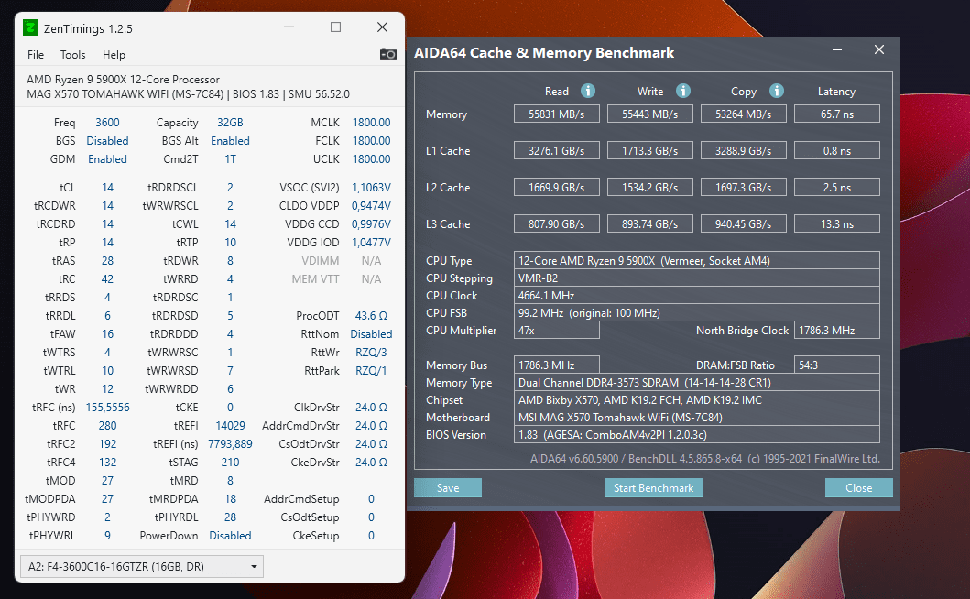
Task: Click the CPU Stepping field VMR-B2
Action: coord(696,278)
